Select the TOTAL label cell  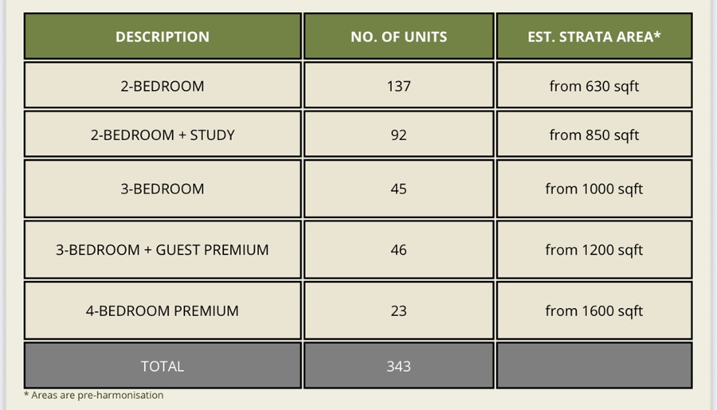click(x=163, y=366)
